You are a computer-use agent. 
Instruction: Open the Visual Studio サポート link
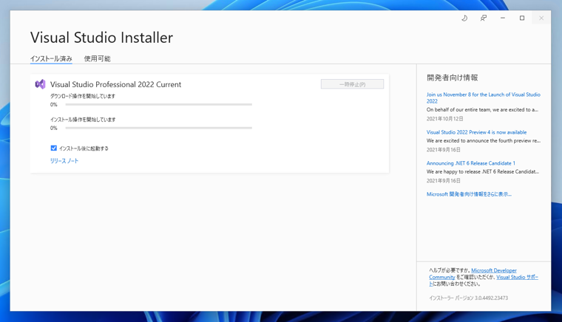[517, 277]
